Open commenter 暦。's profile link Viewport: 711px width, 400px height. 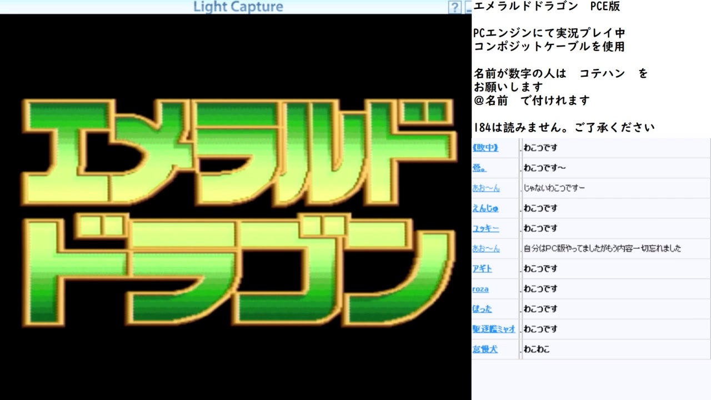[480, 168]
